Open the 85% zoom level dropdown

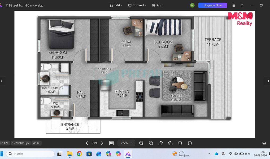[x=126, y=143]
